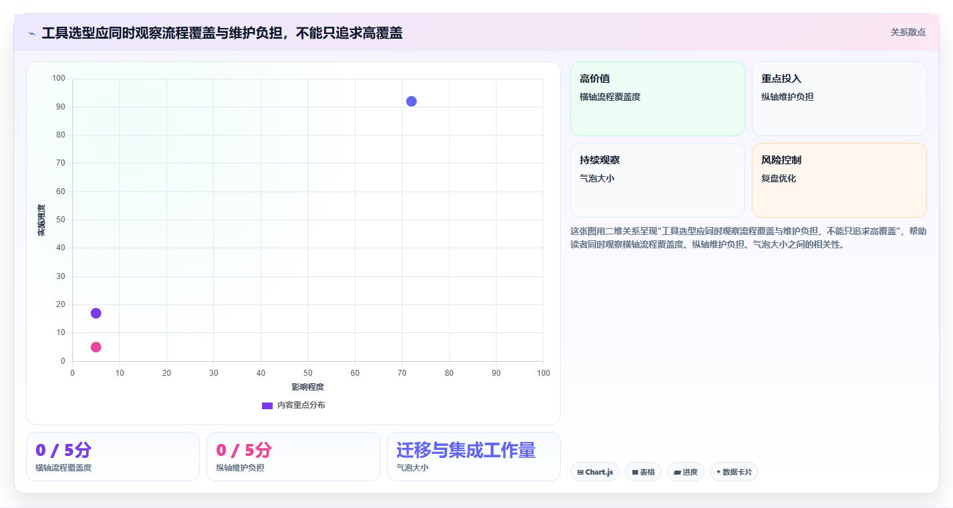Click the 纵轴维护负担 text in the 重点投入 card
Screen dimensions: 953x508
pyautogui.click(x=787, y=97)
